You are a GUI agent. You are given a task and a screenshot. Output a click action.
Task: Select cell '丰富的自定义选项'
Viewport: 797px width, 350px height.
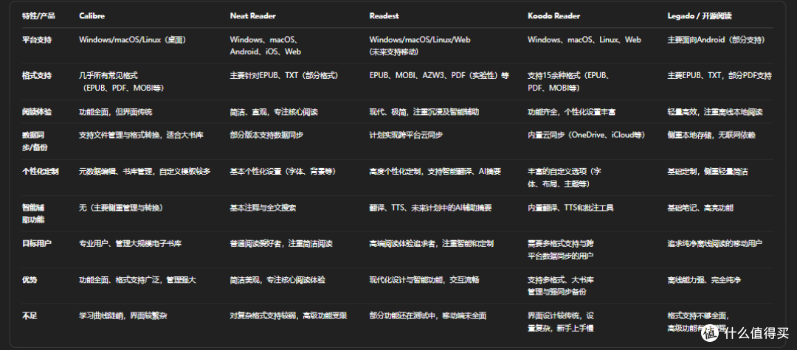(565, 178)
